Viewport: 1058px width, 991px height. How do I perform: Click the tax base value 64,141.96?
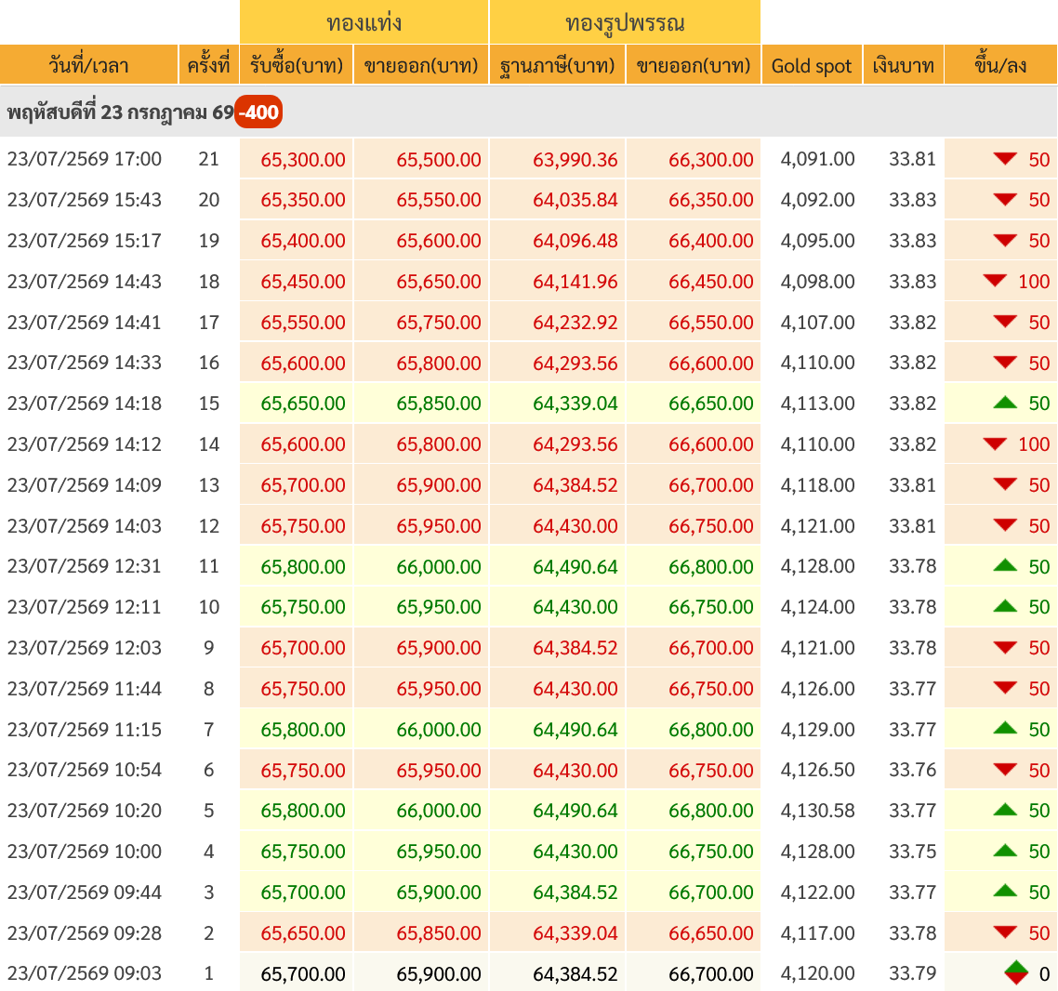tap(575, 282)
